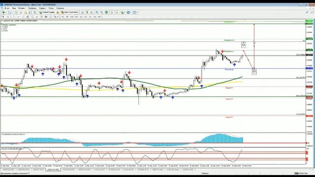315x177 pixels.
Task: Expand the Profiles dropdown arrow
Action: [x=12, y=12]
